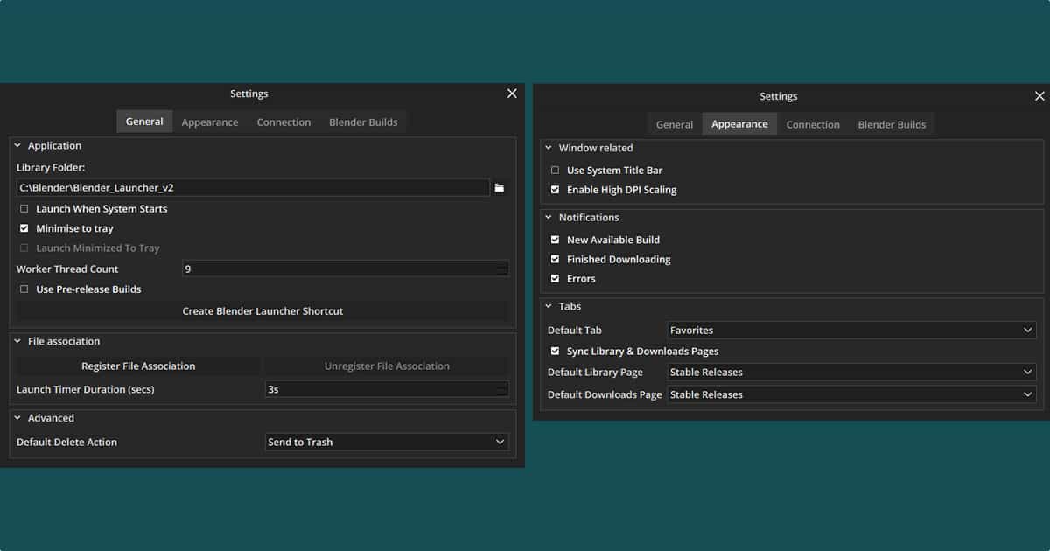Uncheck Minimise to tray option
Image resolution: width=1050 pixels, height=551 pixels.
(24, 228)
